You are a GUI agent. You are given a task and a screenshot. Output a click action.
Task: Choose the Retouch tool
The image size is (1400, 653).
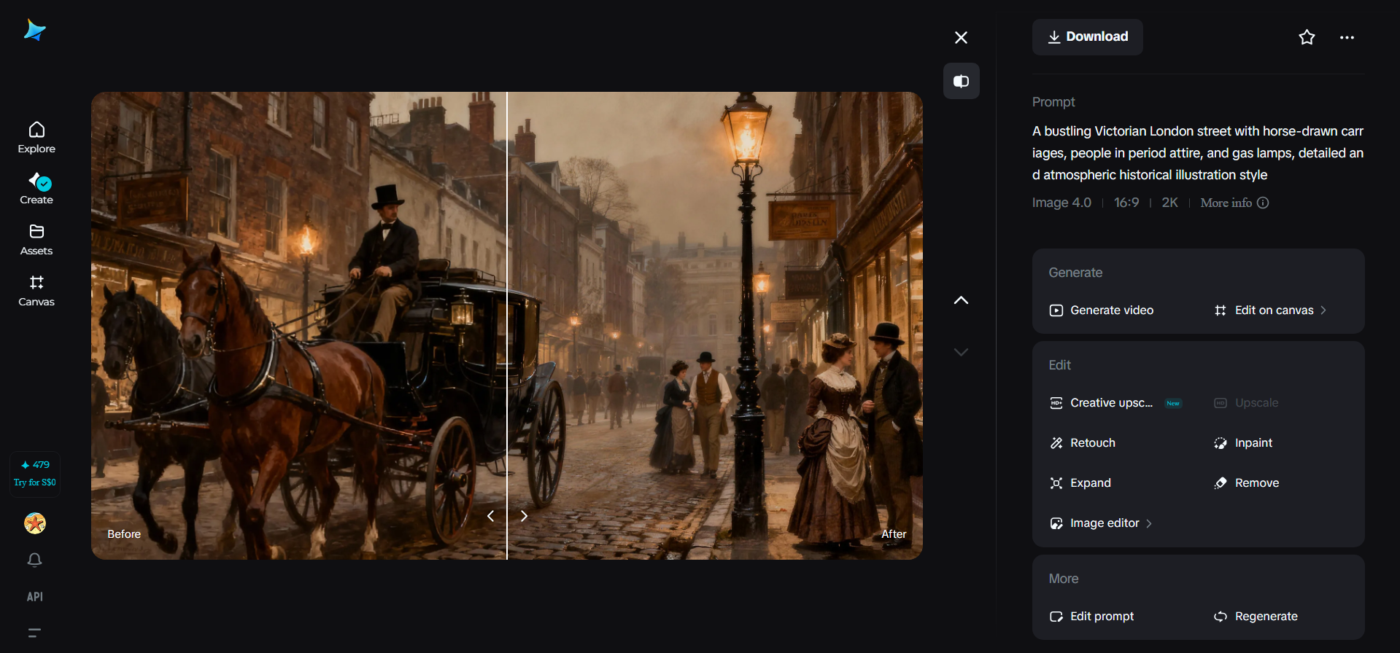coord(1082,443)
